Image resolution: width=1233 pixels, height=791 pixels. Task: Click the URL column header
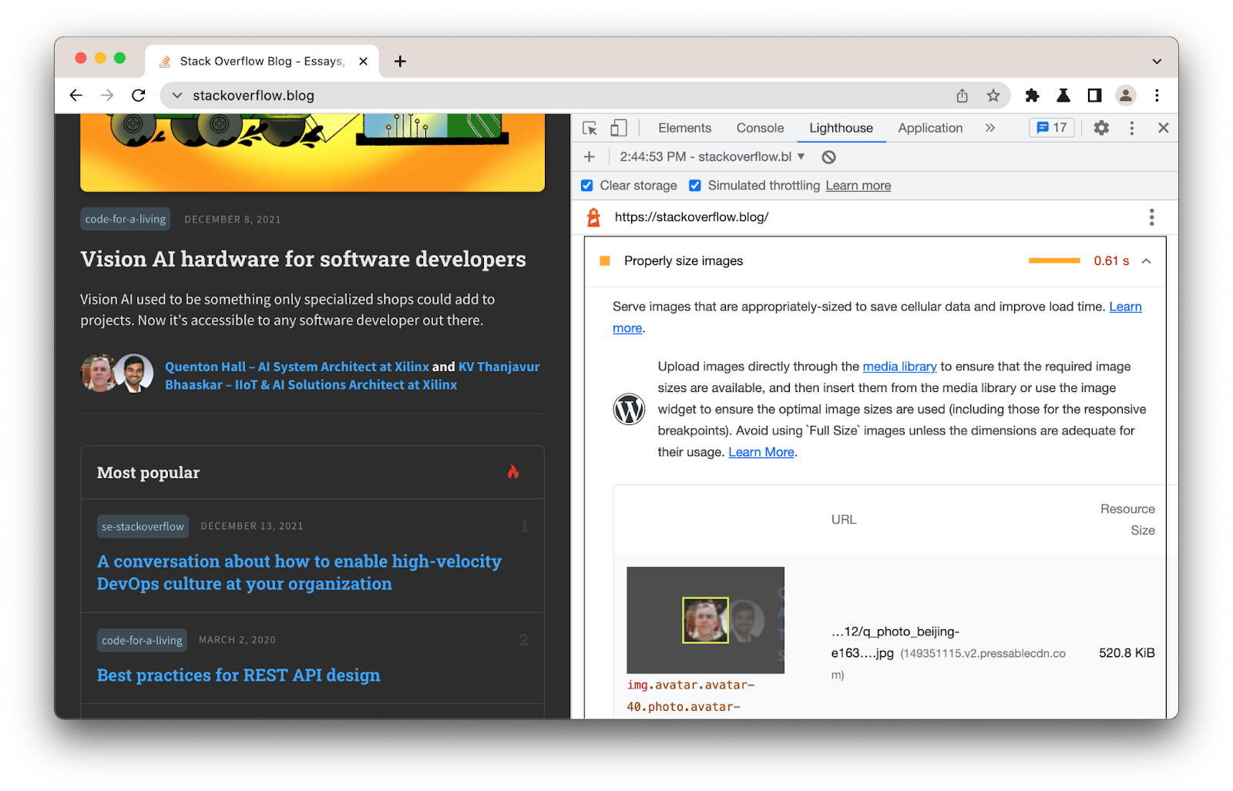click(x=844, y=520)
